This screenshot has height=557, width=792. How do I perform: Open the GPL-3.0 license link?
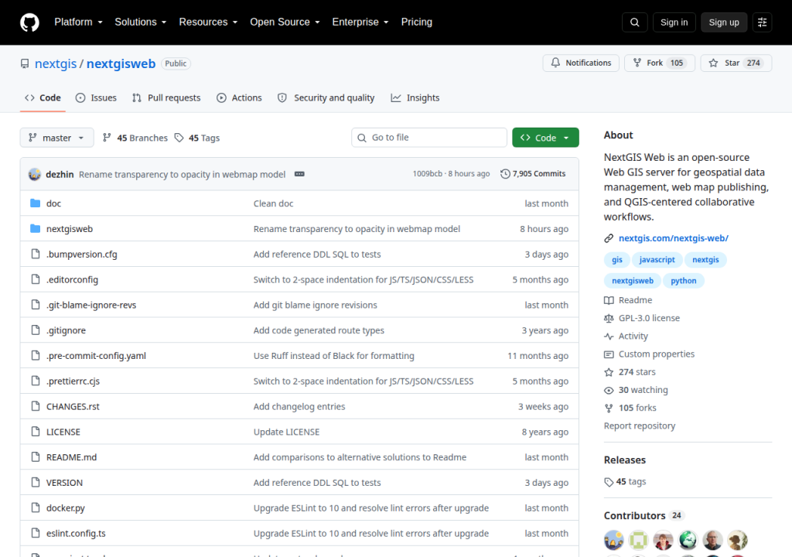click(642, 319)
